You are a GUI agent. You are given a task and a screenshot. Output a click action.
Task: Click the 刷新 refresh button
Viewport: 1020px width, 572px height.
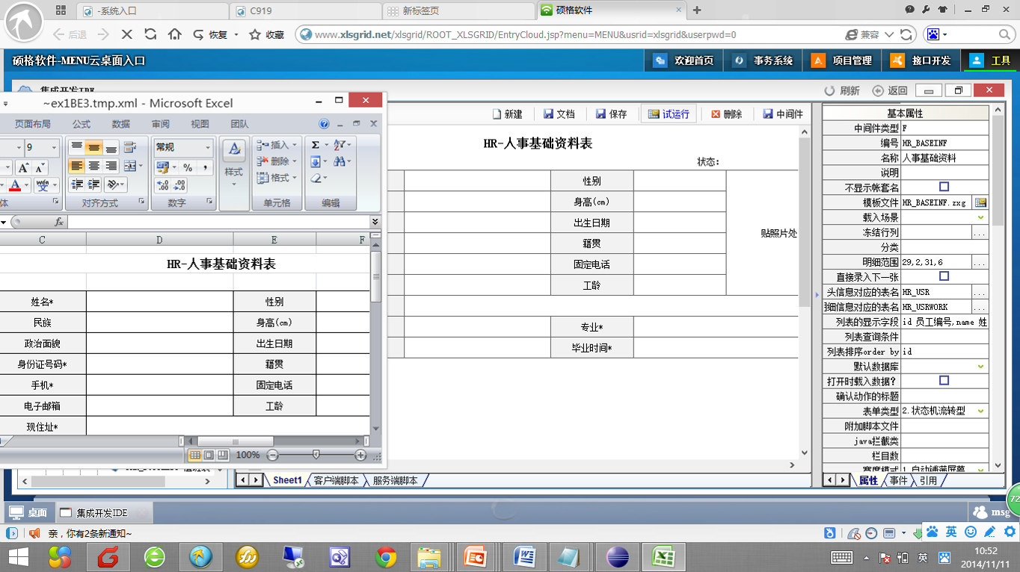point(842,90)
